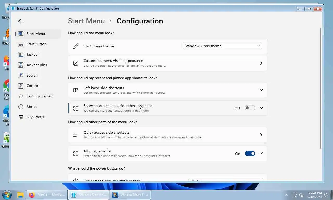The image size is (333, 200).
Task: Click the 'What should the power button do?' heading
Action: pyautogui.click(x=97, y=168)
